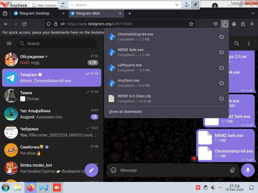Image resolution: width=258 pixels, height=193 pixels.
Task: Open the Тимка chat
Action: click(51, 96)
